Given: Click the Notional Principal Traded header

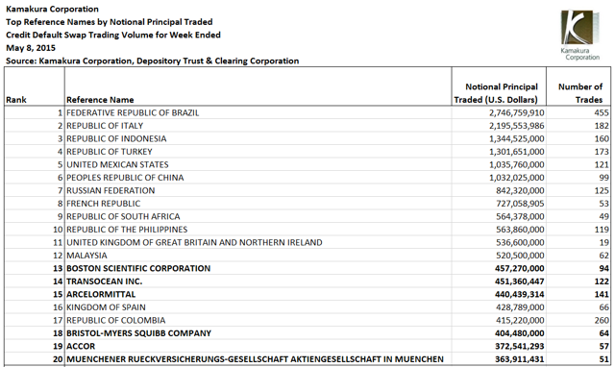Looking at the screenshot, I should coord(499,93).
